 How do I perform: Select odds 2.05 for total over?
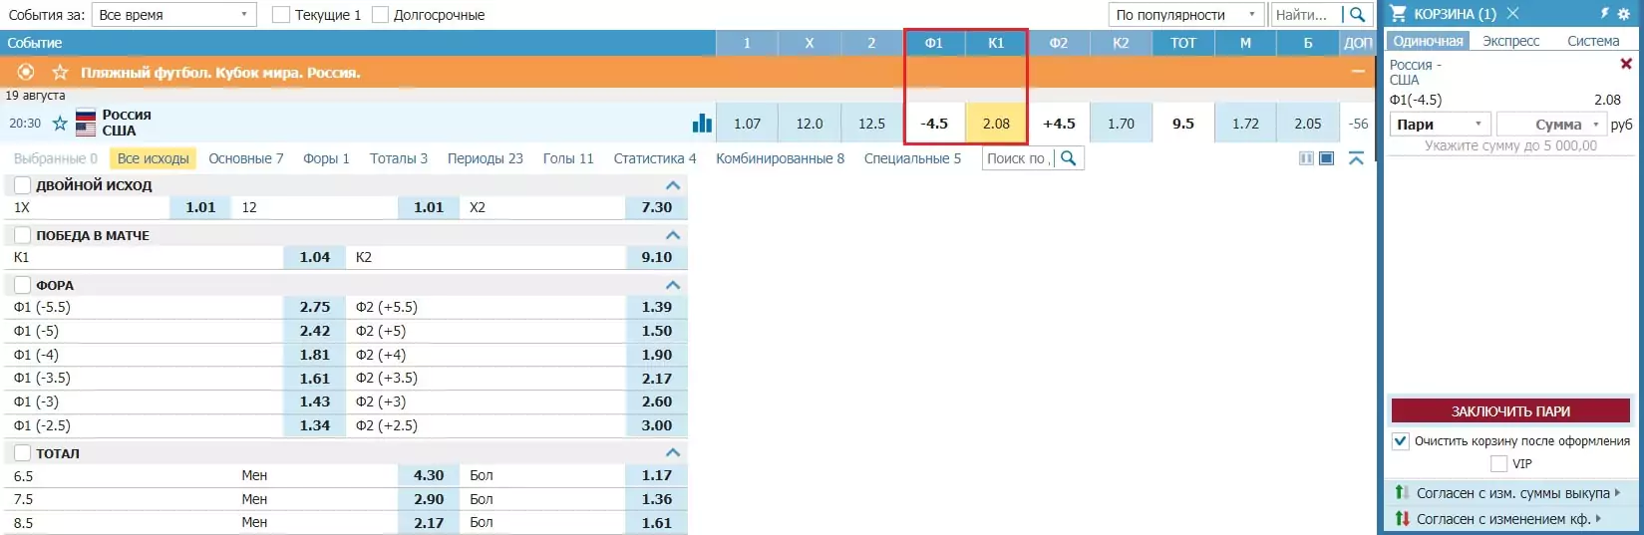(x=1308, y=124)
